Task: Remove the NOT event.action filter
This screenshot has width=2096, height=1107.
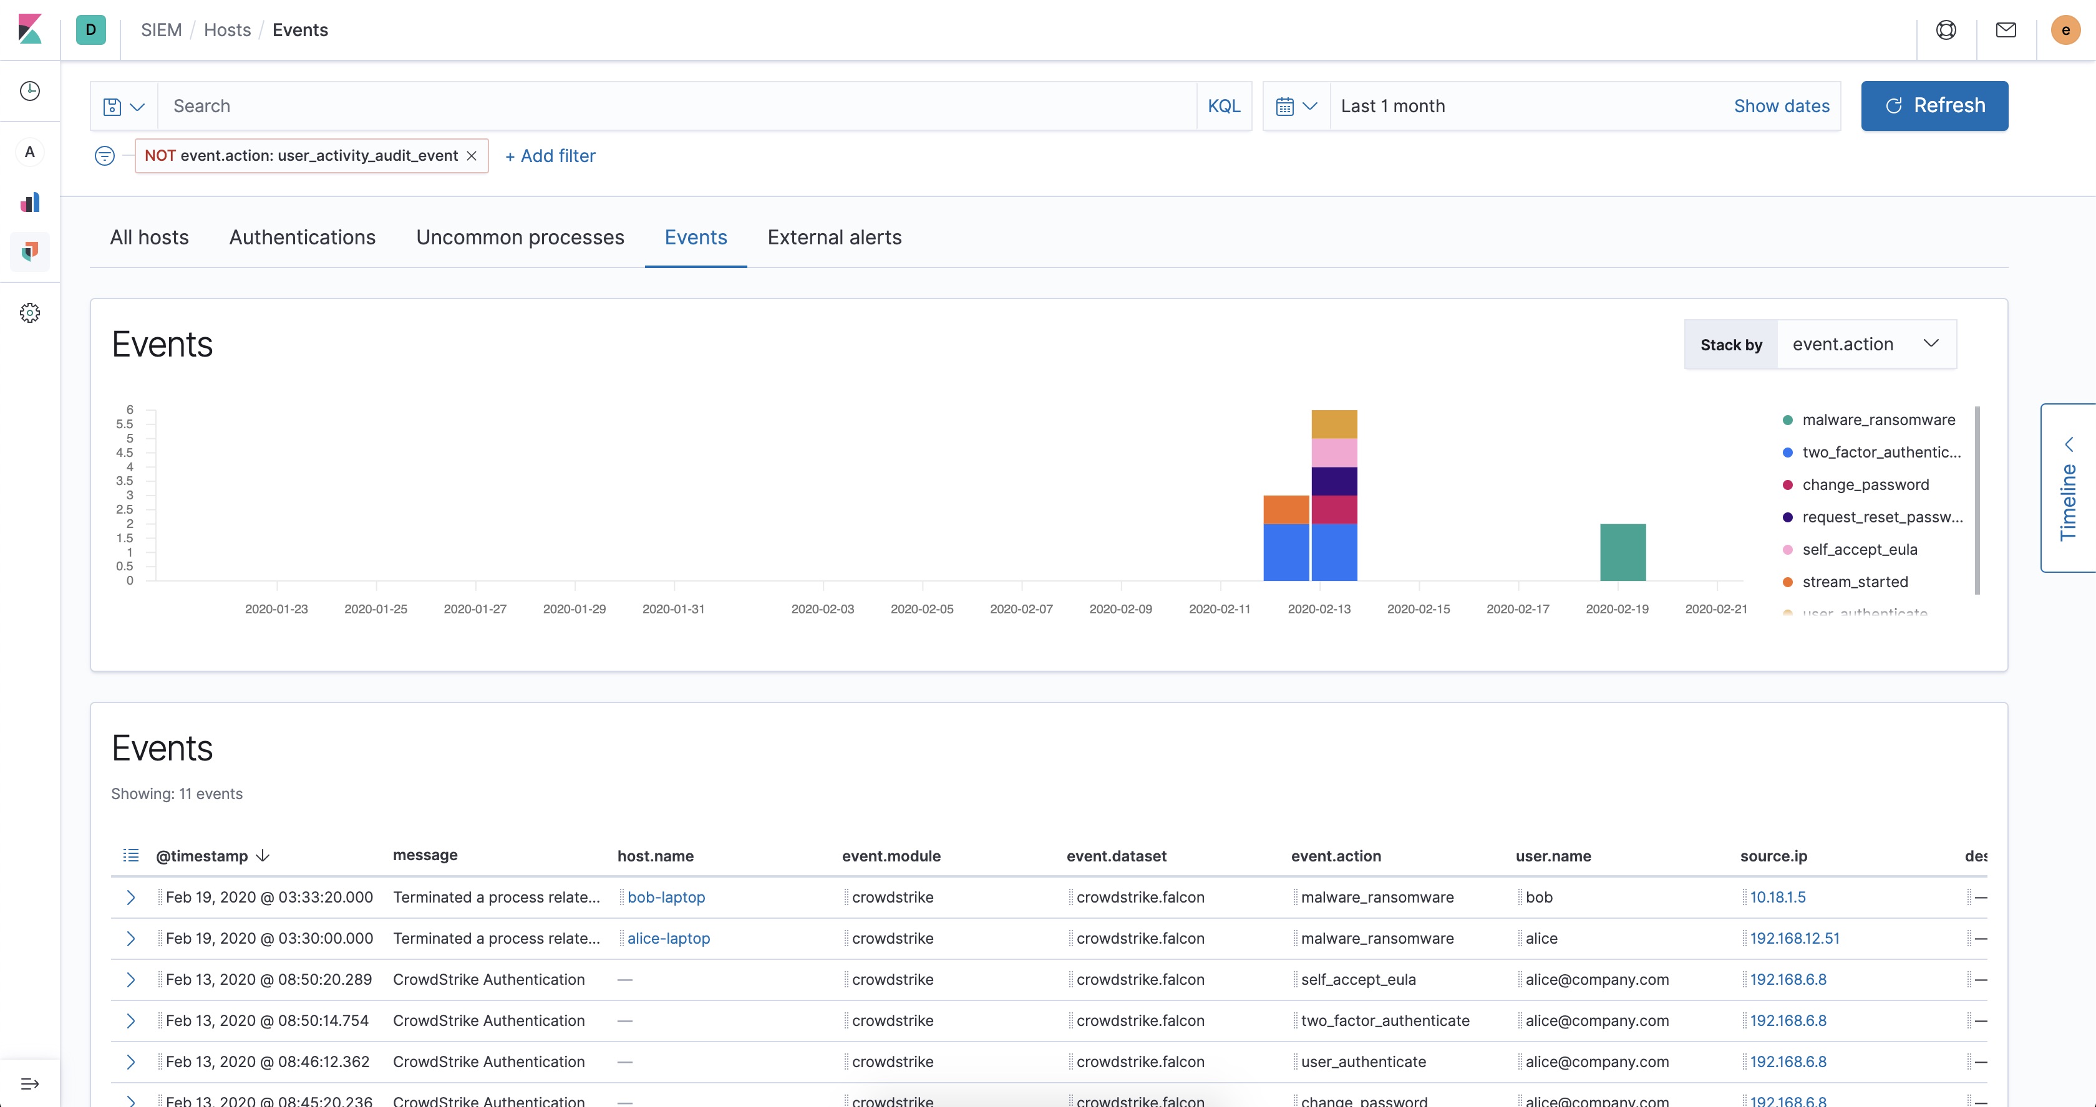Action: click(x=472, y=155)
